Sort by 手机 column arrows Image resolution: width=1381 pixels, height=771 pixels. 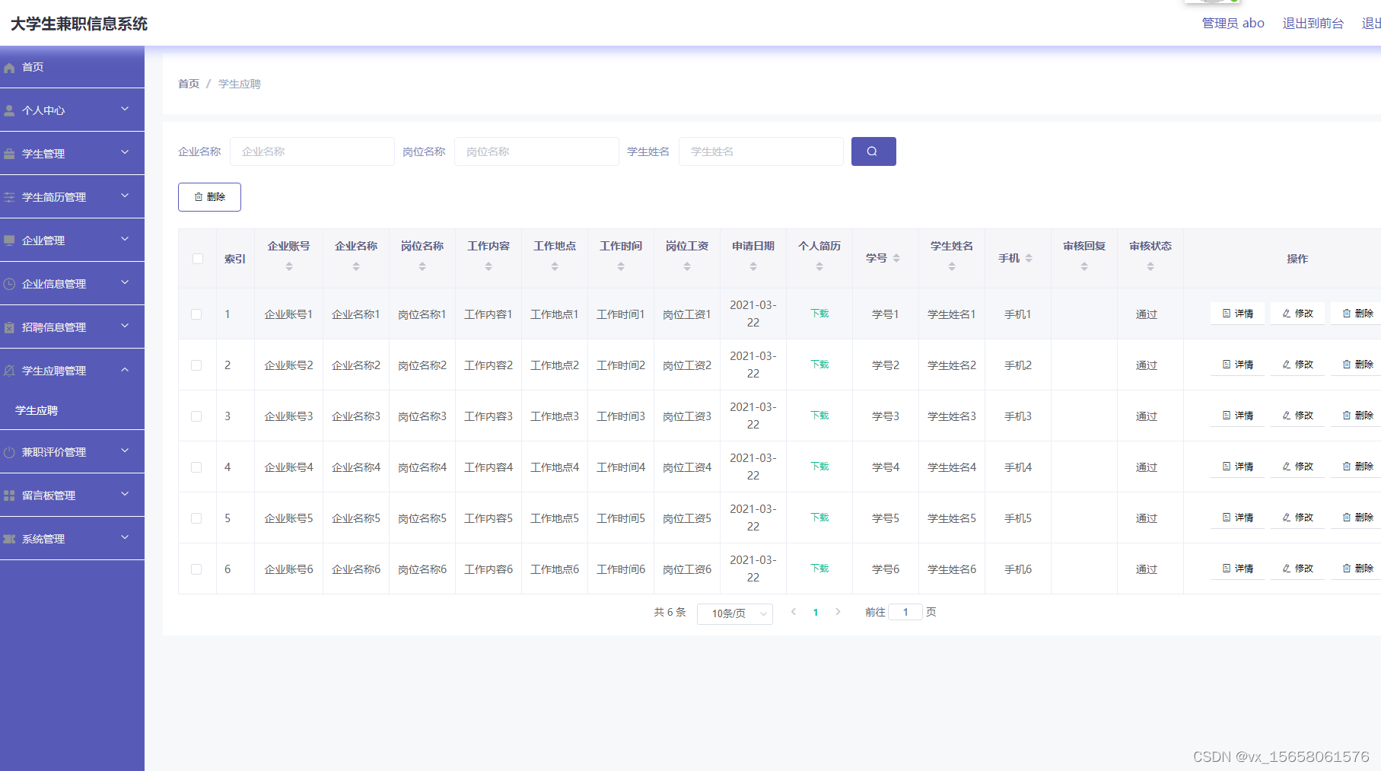[1029, 259]
